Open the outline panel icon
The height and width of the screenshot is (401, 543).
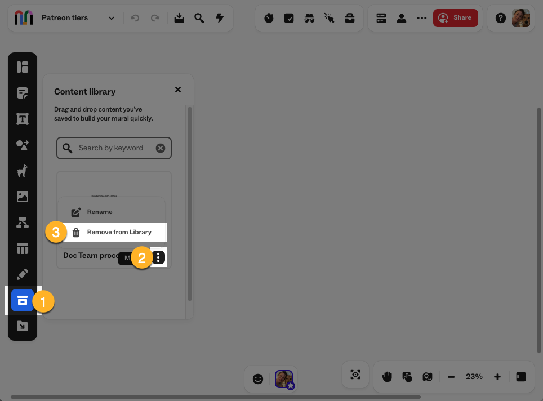click(381, 18)
